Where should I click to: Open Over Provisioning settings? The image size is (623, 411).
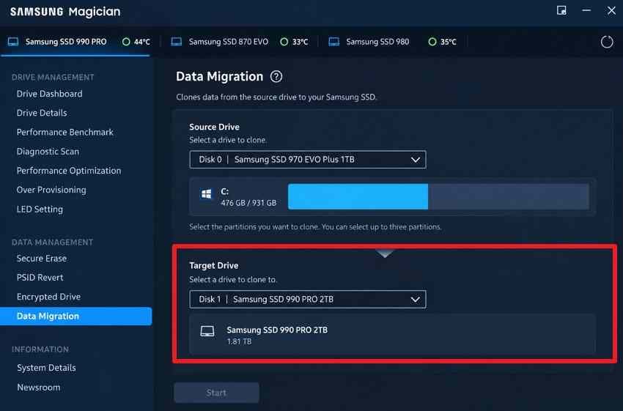pyautogui.click(x=51, y=190)
